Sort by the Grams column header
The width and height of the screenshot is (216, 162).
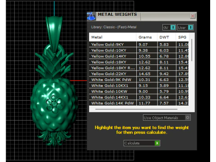click(x=147, y=37)
